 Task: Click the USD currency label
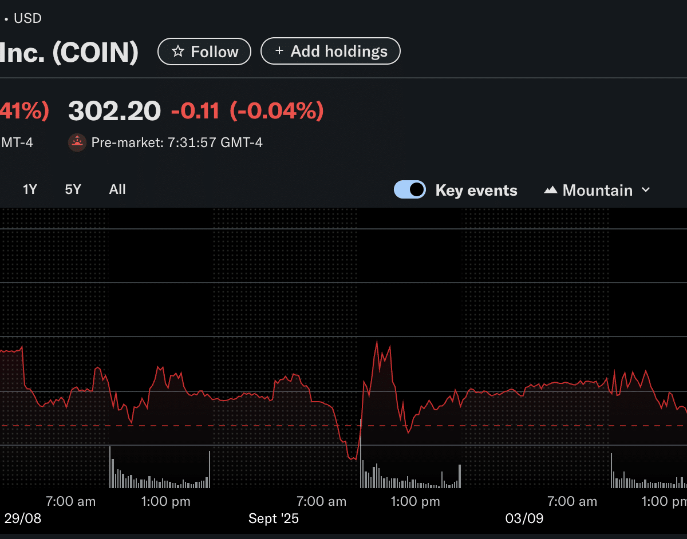point(27,18)
